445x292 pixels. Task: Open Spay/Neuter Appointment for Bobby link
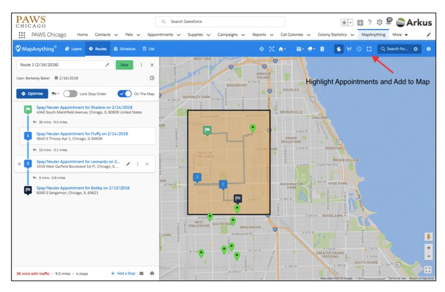(83, 188)
